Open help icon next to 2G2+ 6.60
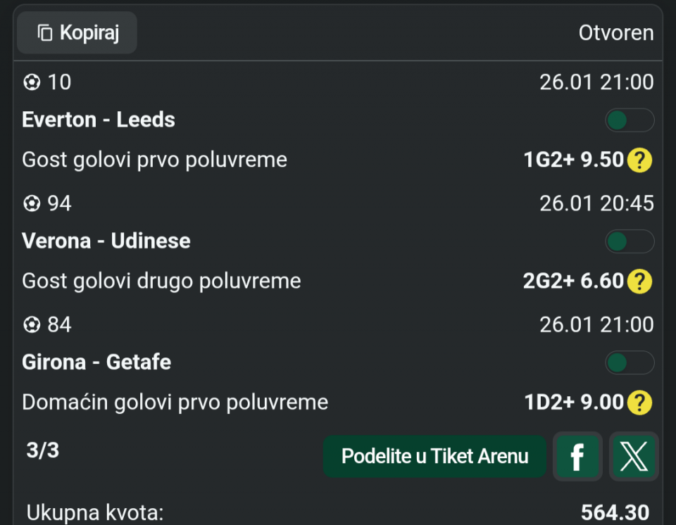676x525 pixels. (x=639, y=282)
